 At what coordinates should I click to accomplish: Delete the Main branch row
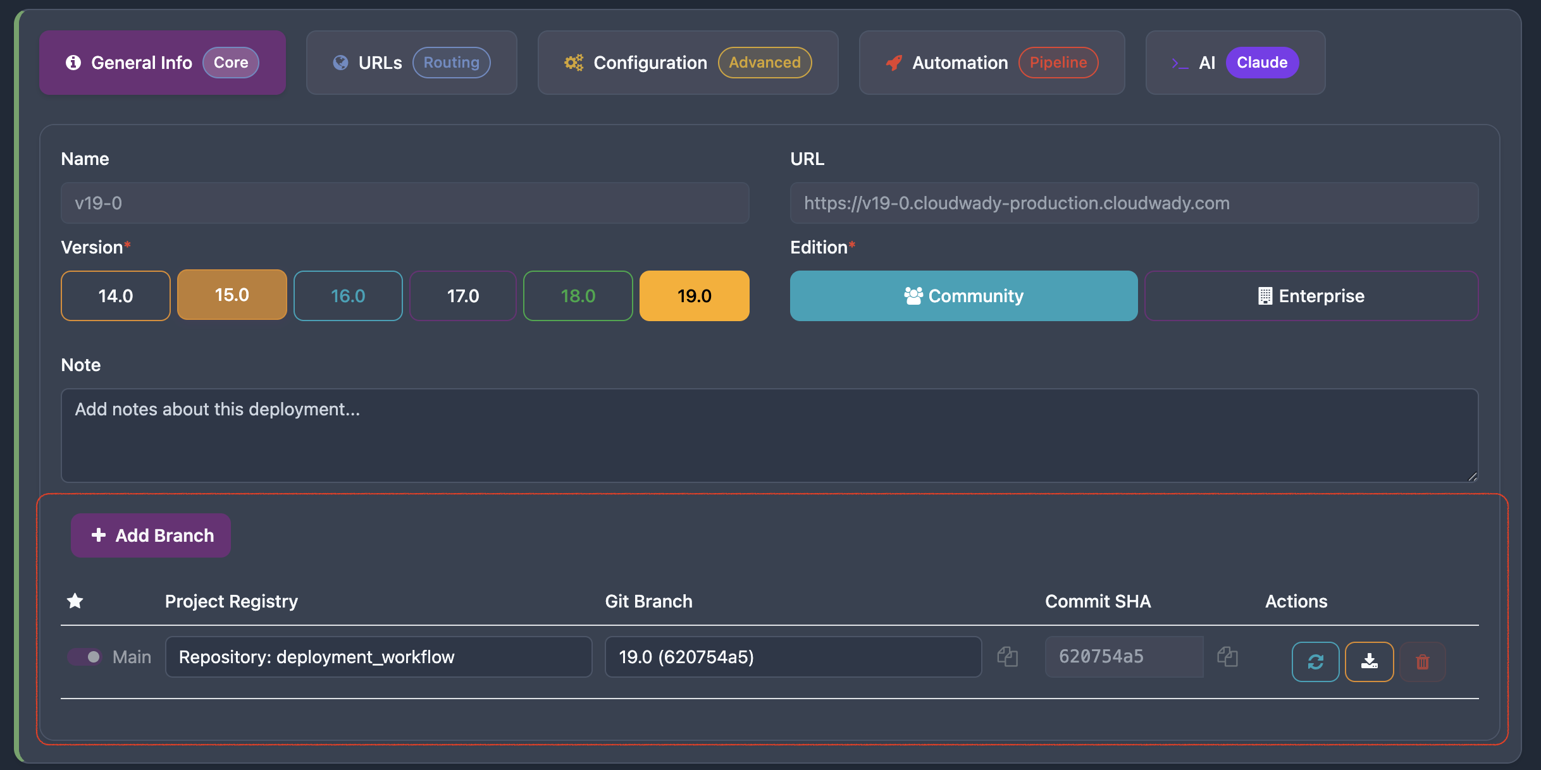pos(1423,661)
